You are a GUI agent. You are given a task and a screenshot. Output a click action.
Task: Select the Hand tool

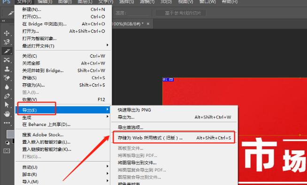point(7,114)
